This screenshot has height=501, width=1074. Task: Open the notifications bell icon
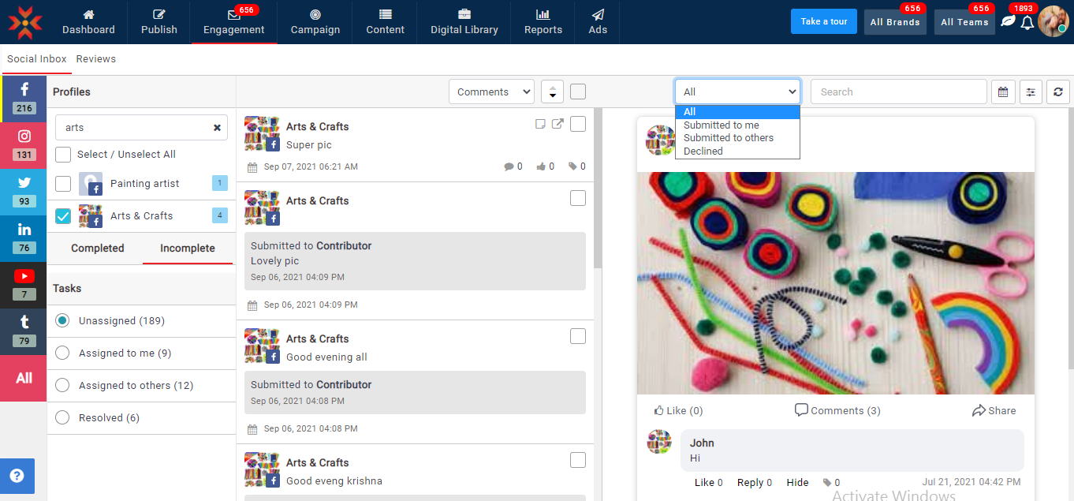point(1027,23)
